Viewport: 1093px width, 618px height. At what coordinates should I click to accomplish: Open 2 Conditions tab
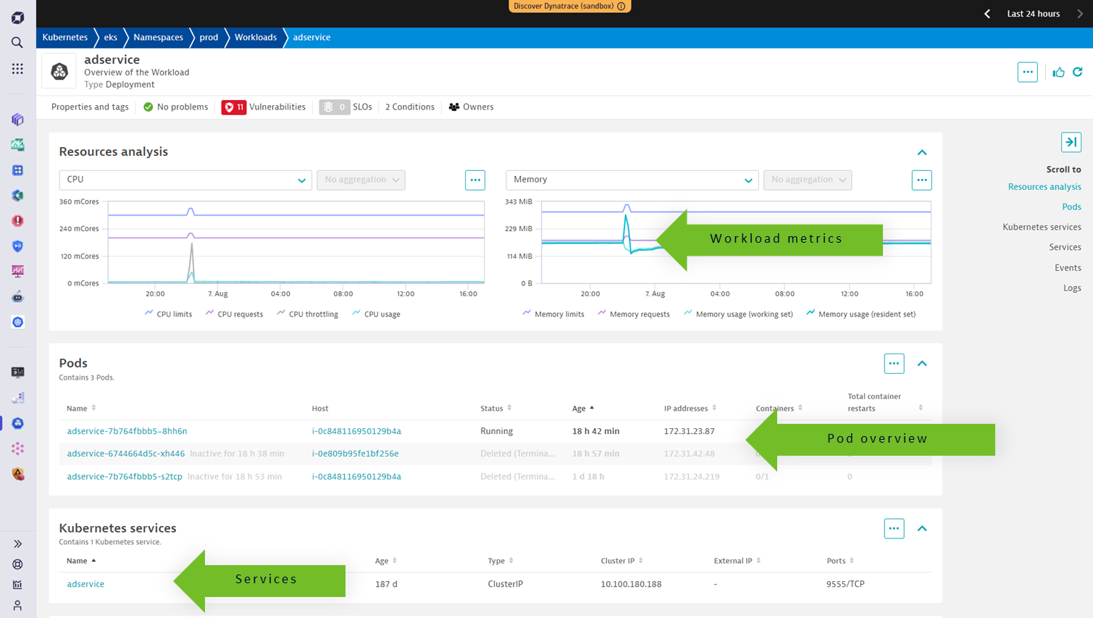coord(410,107)
